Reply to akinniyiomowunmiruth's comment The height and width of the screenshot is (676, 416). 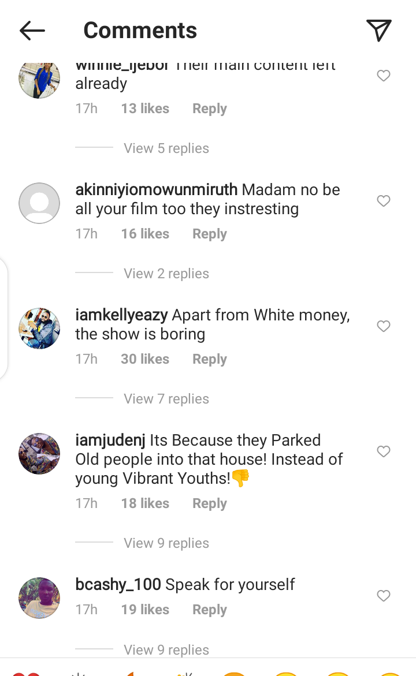tap(209, 234)
